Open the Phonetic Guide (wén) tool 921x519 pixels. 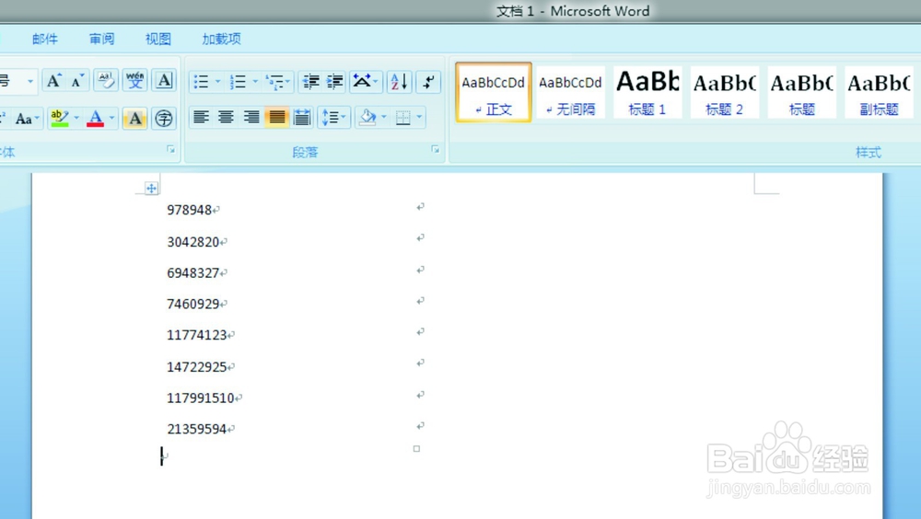(x=134, y=81)
